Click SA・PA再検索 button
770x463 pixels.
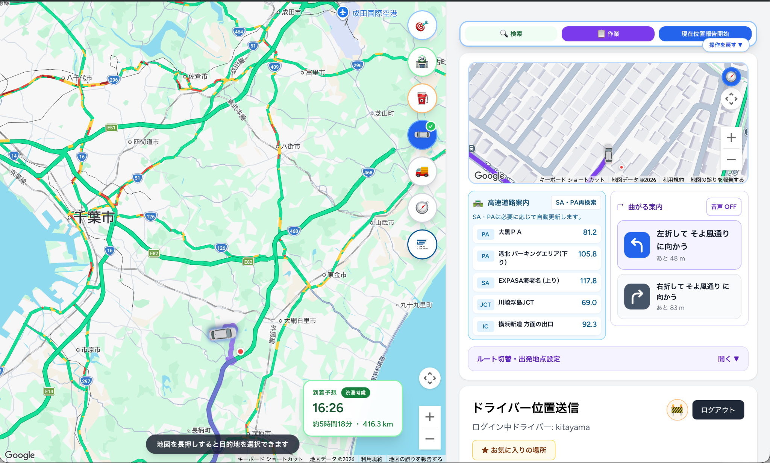point(576,202)
